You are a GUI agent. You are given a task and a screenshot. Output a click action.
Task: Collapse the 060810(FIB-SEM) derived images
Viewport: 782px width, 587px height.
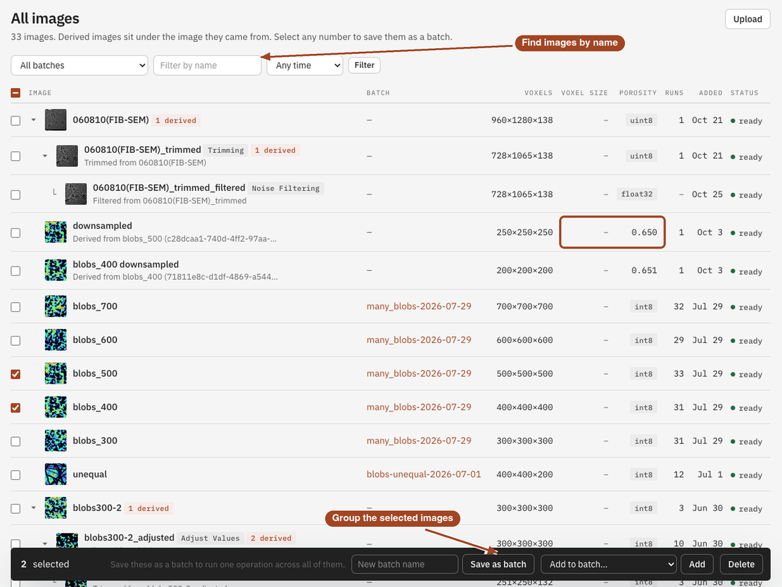click(x=34, y=120)
